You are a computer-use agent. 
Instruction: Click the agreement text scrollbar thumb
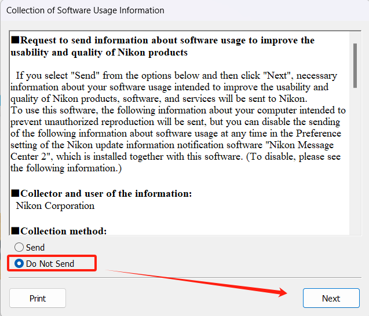355,65
